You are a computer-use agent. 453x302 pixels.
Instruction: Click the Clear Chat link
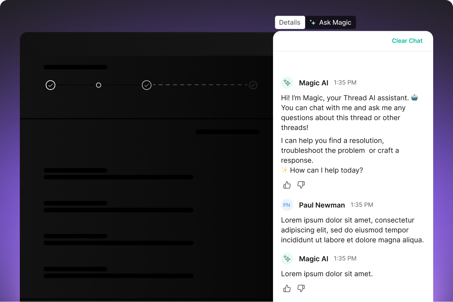pyautogui.click(x=407, y=41)
